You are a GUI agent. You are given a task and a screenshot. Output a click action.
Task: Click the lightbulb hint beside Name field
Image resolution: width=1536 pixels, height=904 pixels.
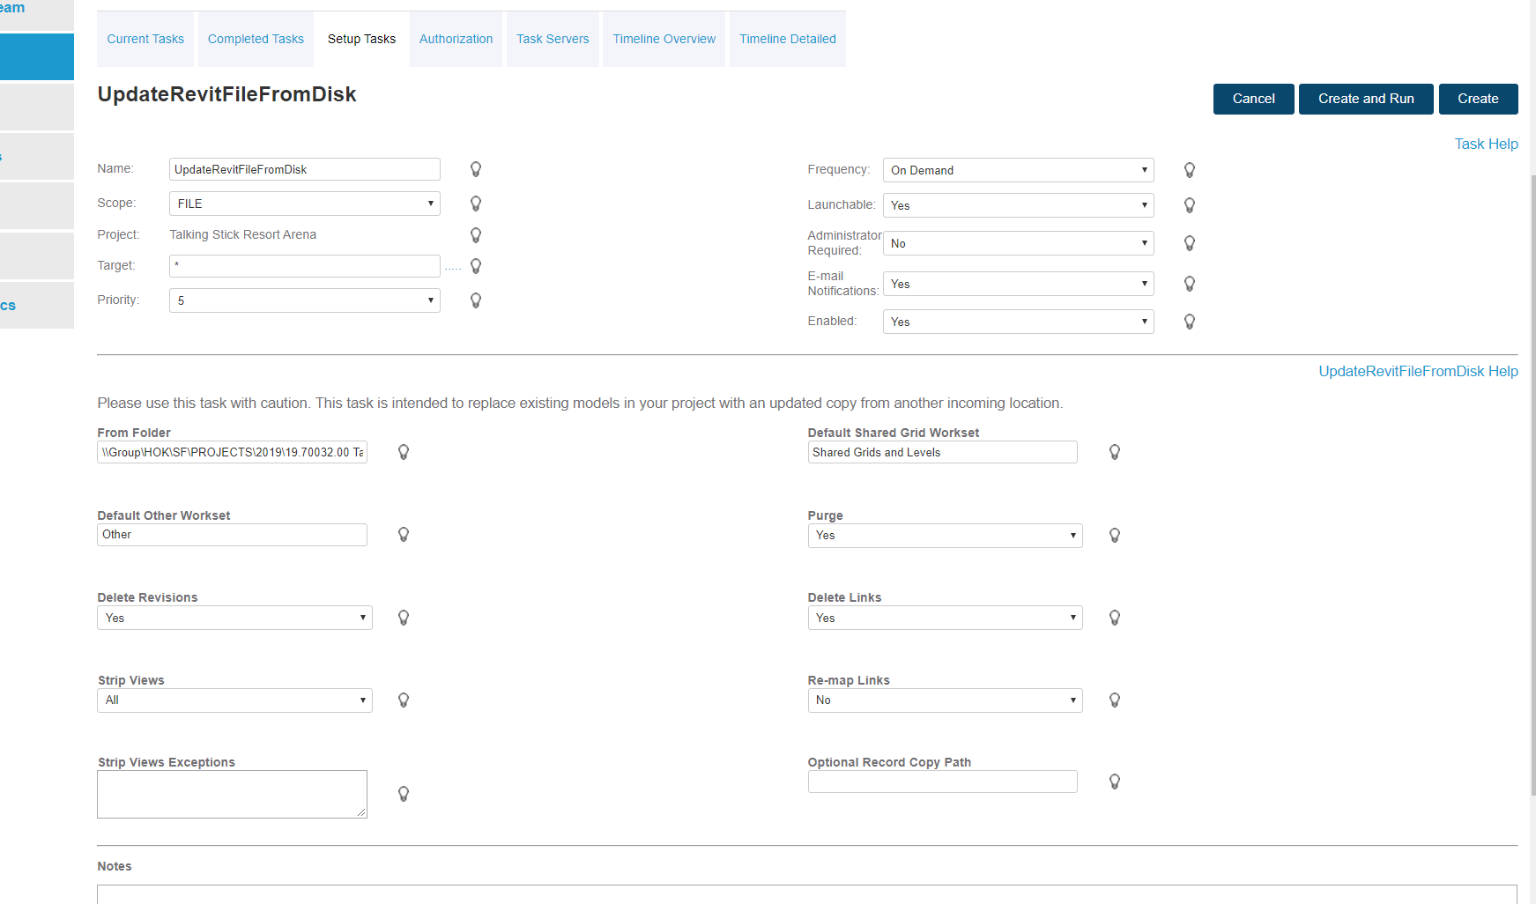(476, 169)
